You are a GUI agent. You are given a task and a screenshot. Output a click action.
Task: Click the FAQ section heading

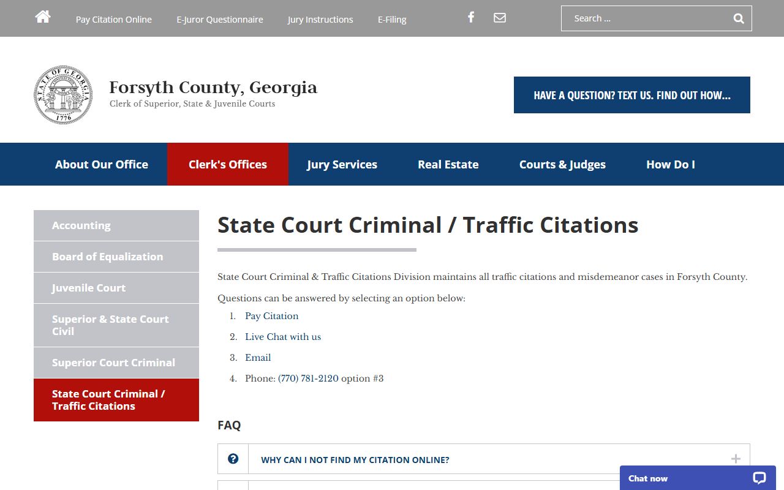pos(229,425)
